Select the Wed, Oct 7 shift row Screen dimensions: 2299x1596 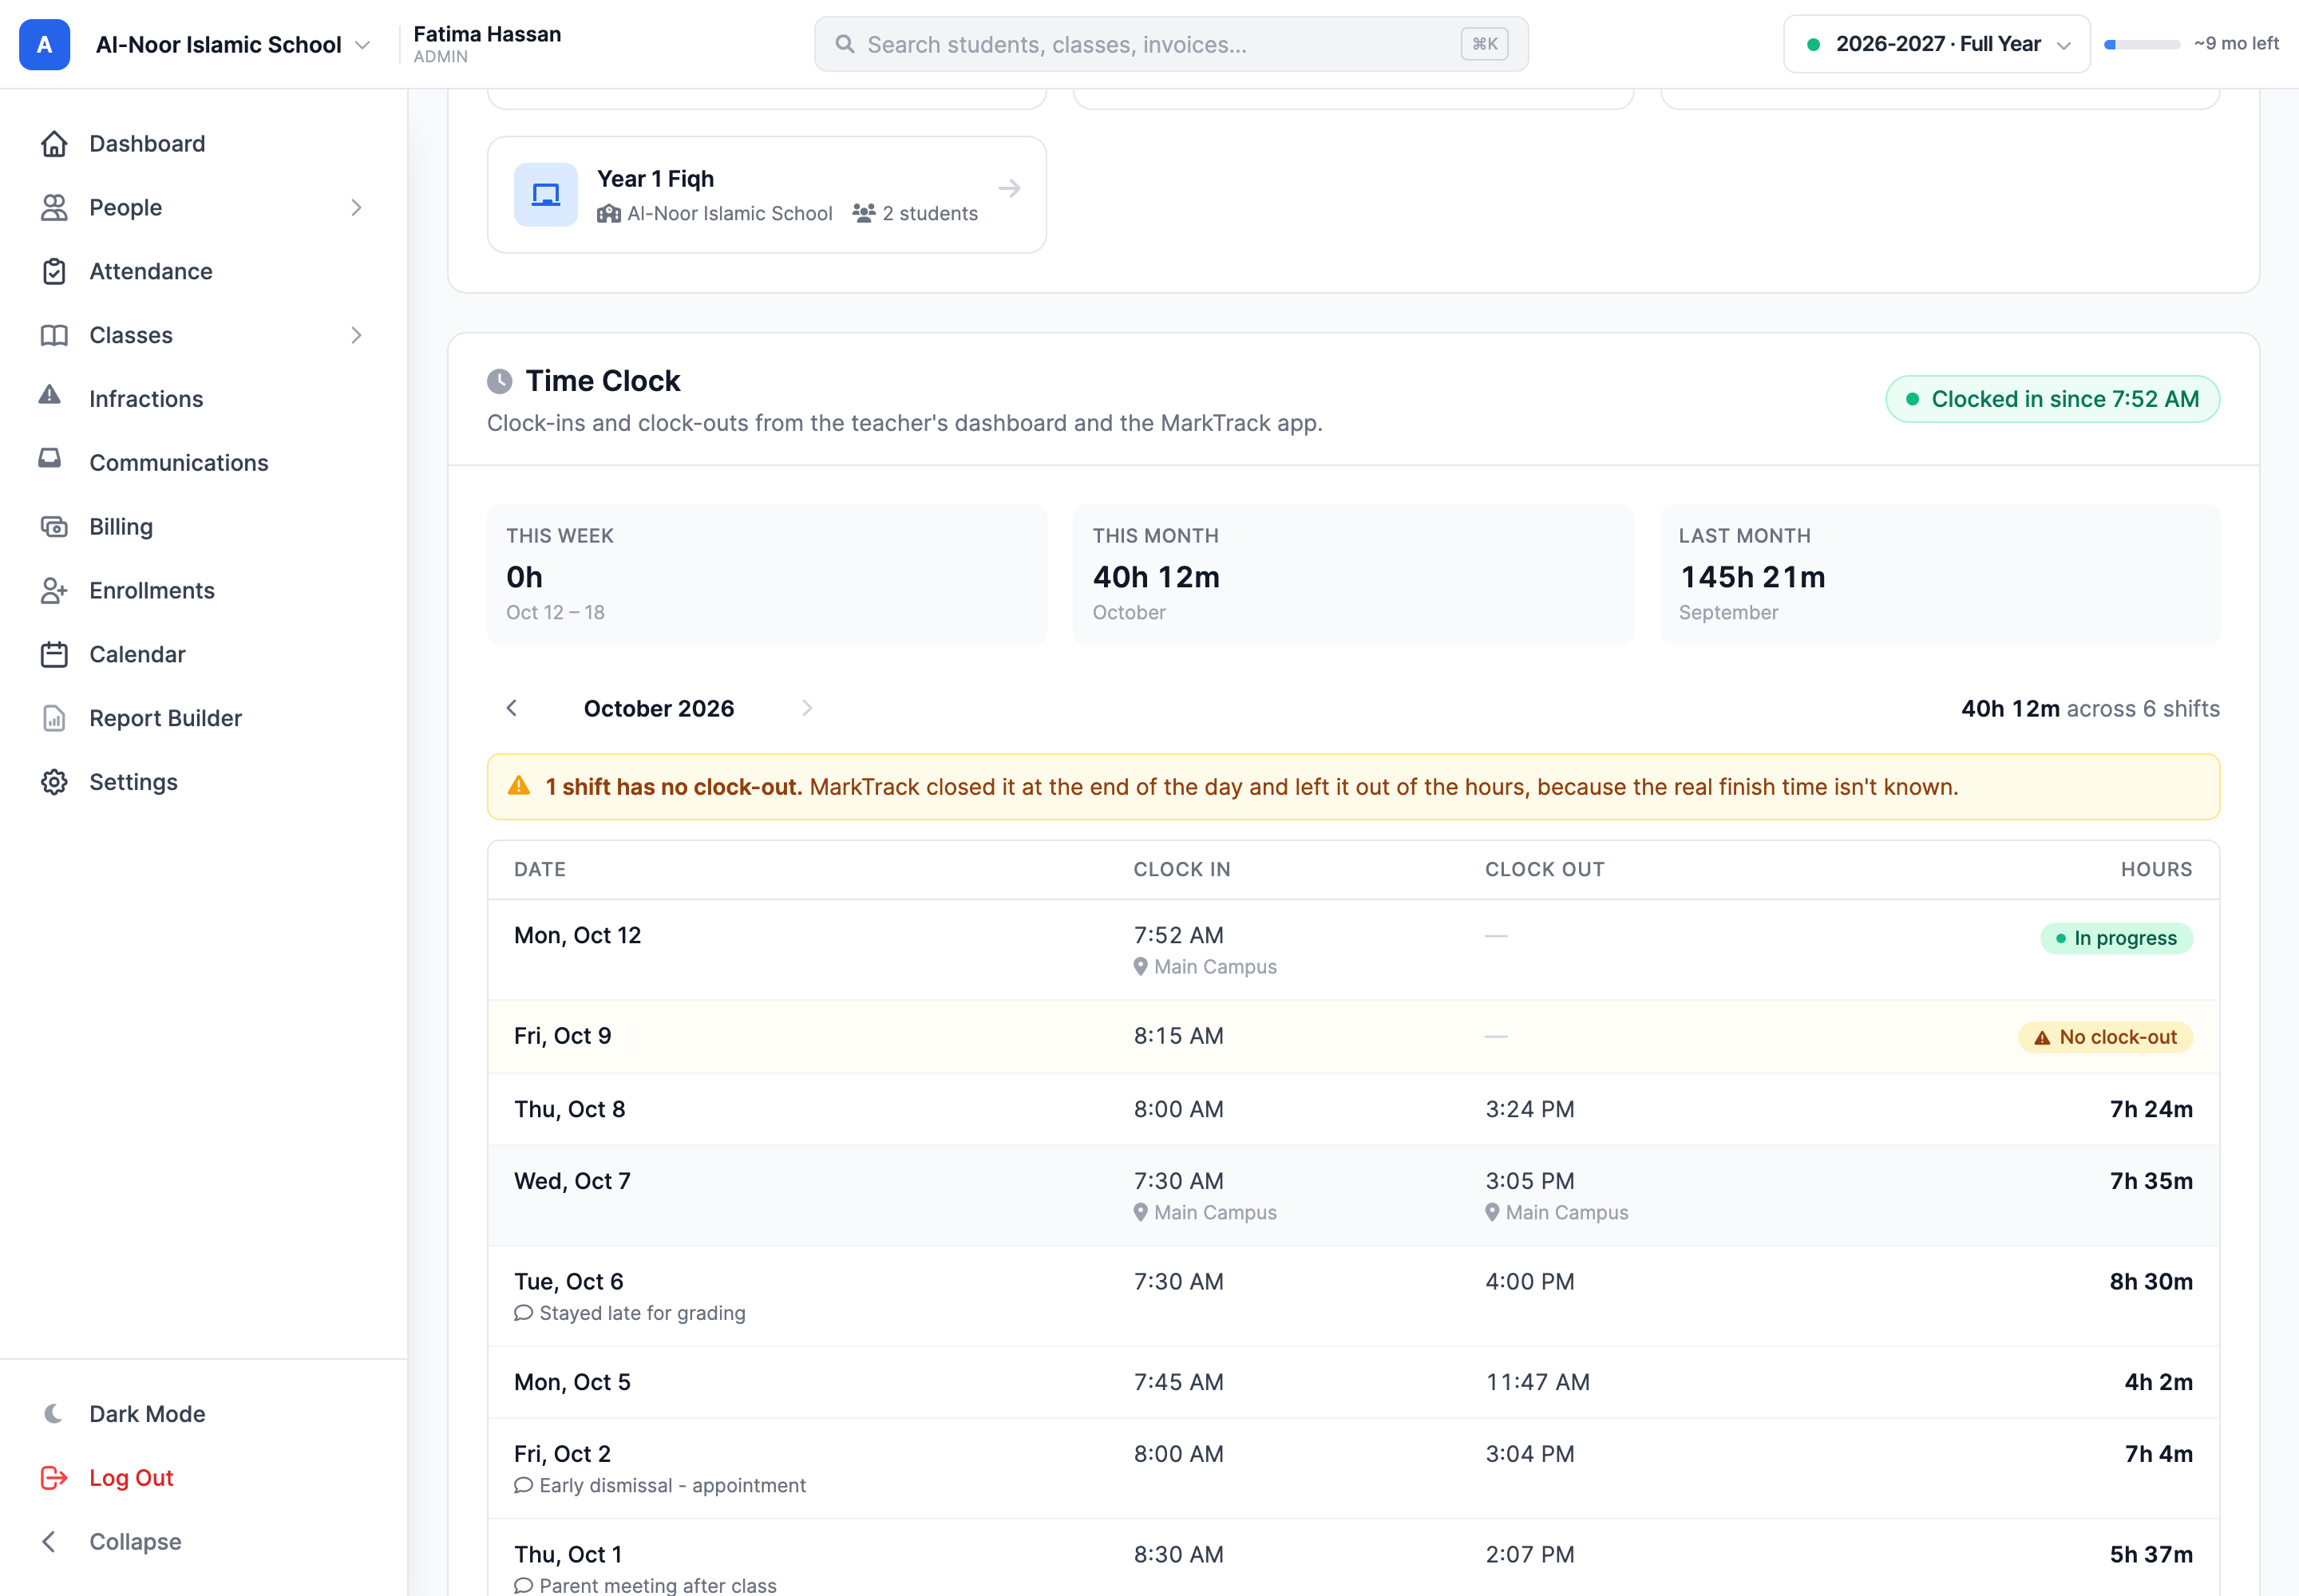1352,1196
